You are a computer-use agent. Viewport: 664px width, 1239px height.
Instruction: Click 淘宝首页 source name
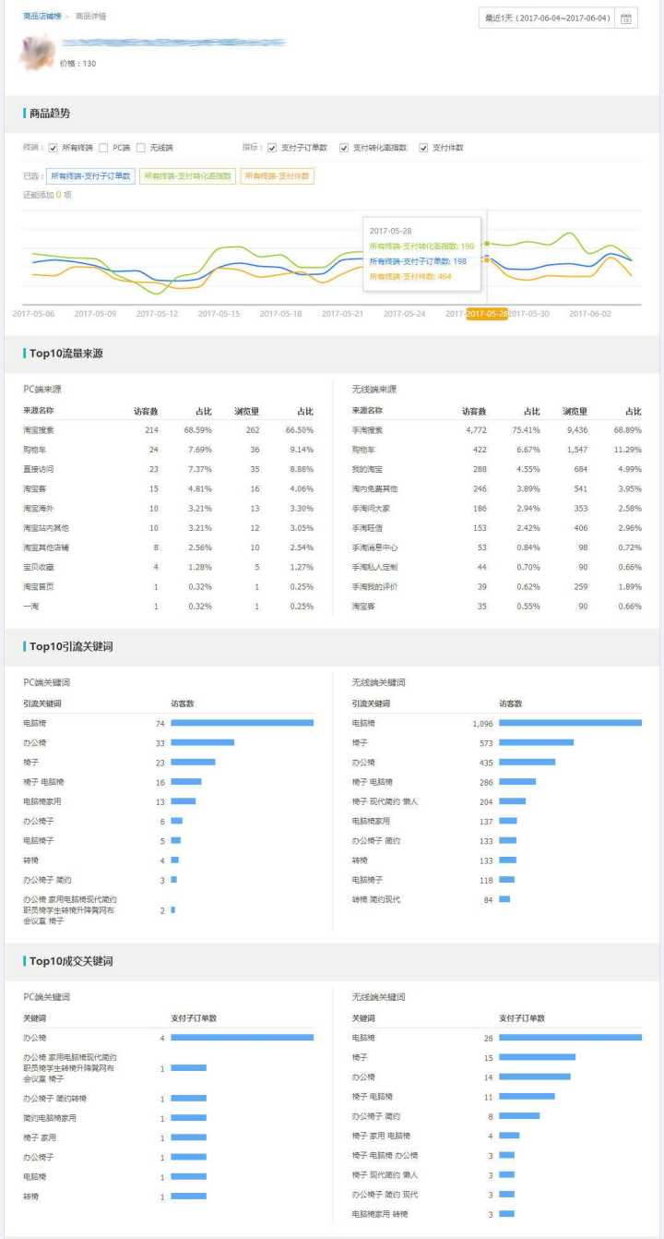[x=39, y=587]
